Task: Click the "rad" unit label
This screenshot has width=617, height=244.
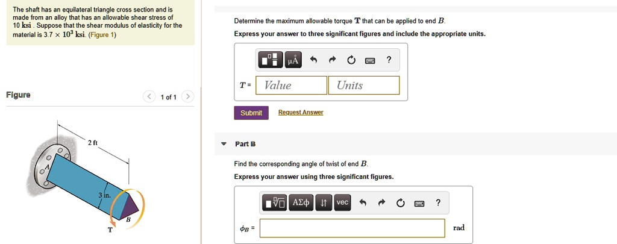Action: pos(459,228)
